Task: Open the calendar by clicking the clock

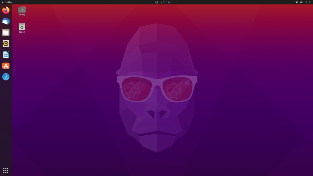Action: click(162, 2)
